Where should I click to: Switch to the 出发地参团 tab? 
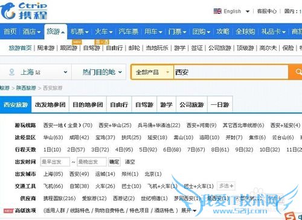(x=50, y=105)
